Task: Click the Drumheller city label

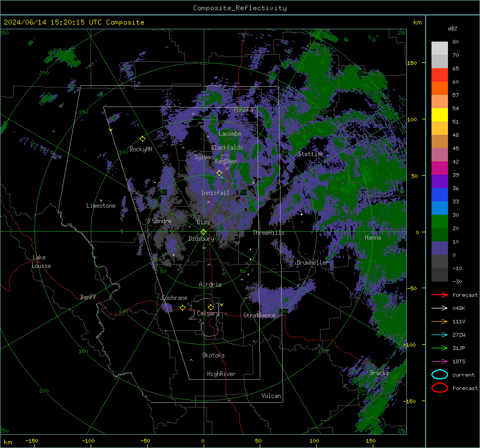Action: (313, 263)
